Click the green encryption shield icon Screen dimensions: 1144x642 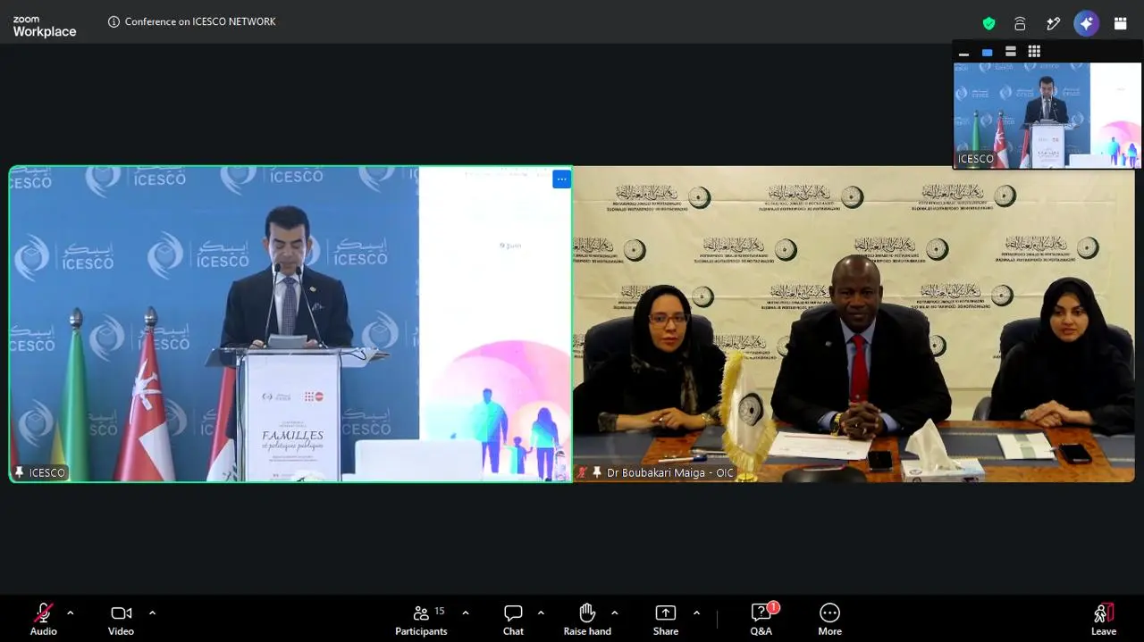[988, 23]
